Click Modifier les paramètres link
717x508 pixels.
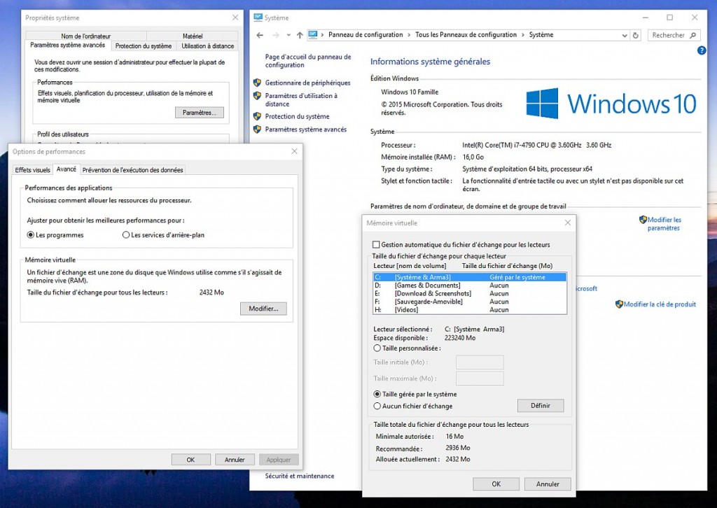(x=664, y=224)
